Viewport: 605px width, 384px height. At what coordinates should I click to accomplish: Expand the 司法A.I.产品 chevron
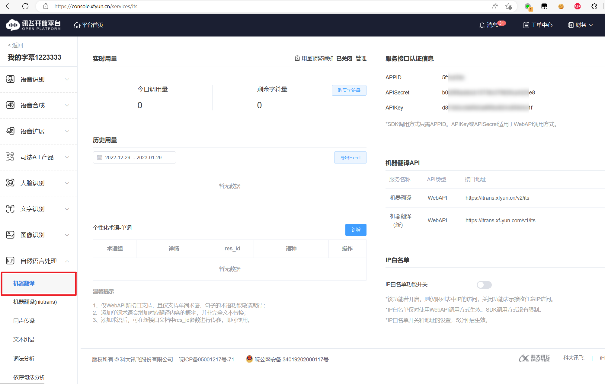[67, 157]
